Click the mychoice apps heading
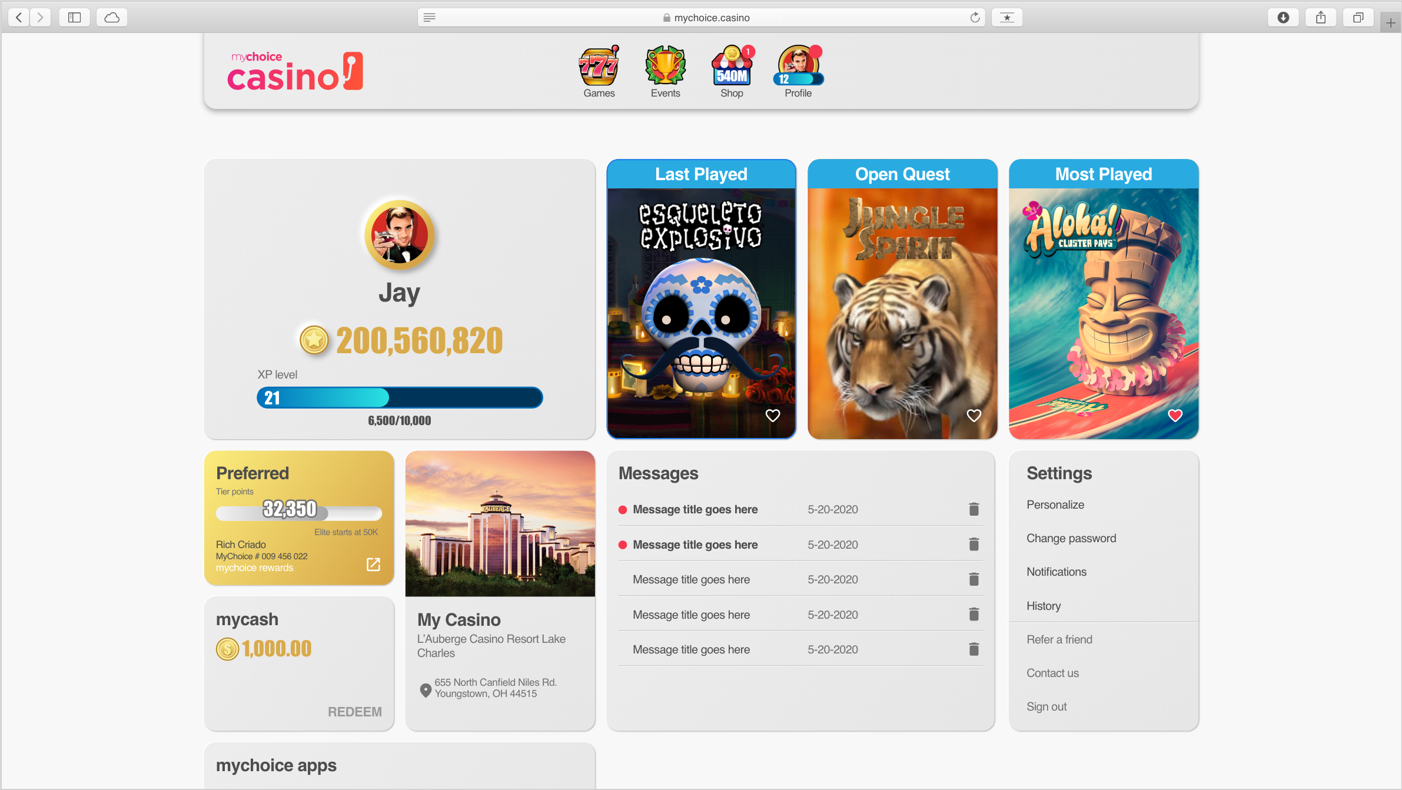 point(276,765)
